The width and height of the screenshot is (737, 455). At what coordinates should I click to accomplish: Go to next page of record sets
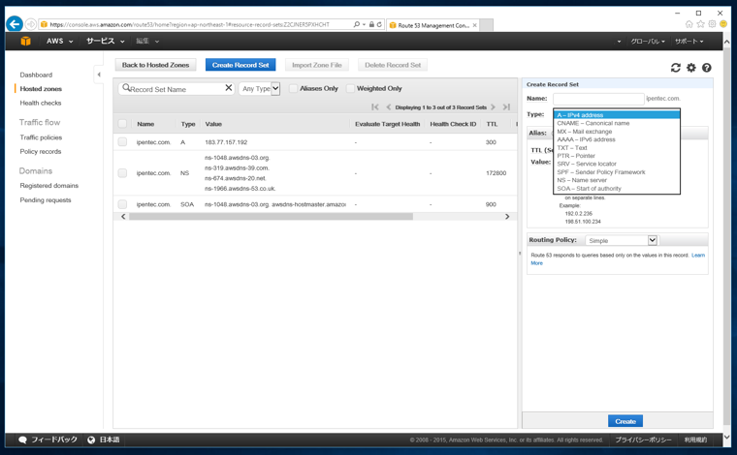493,106
